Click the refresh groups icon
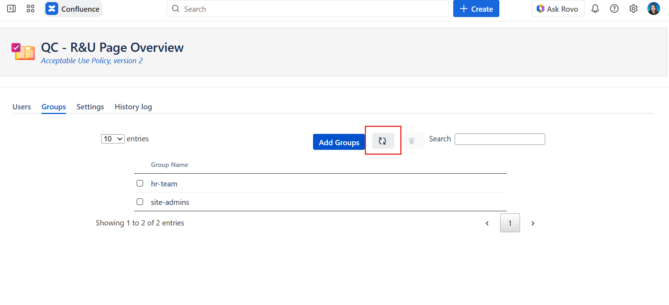The image size is (669, 305). [x=383, y=141]
